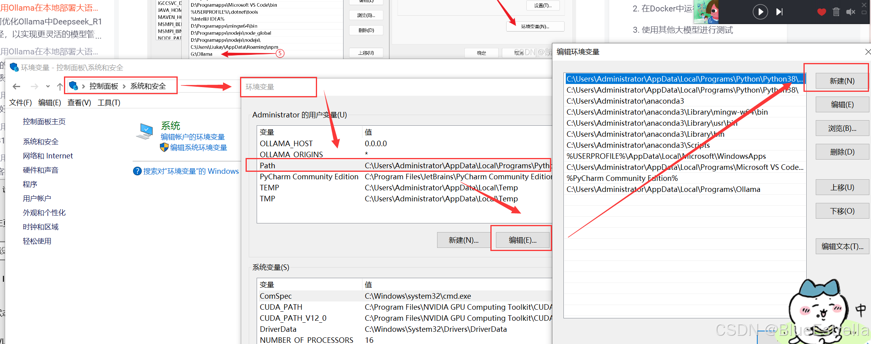Select the Programs\Ollama path entry

click(685, 189)
